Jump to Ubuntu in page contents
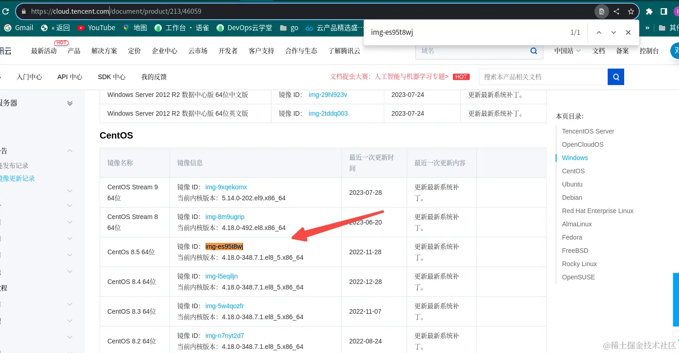This screenshot has height=353, width=679. click(572, 184)
